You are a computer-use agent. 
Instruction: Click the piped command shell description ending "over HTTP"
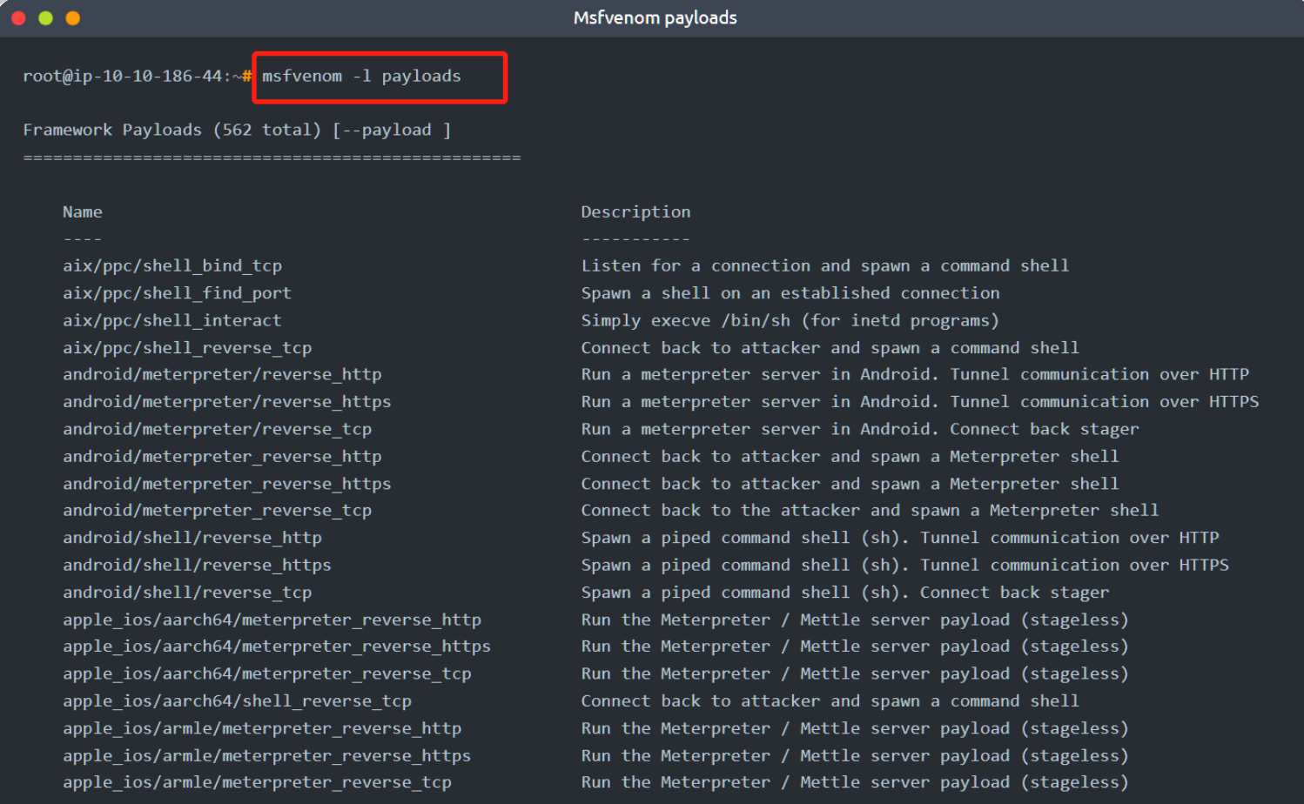(x=900, y=539)
